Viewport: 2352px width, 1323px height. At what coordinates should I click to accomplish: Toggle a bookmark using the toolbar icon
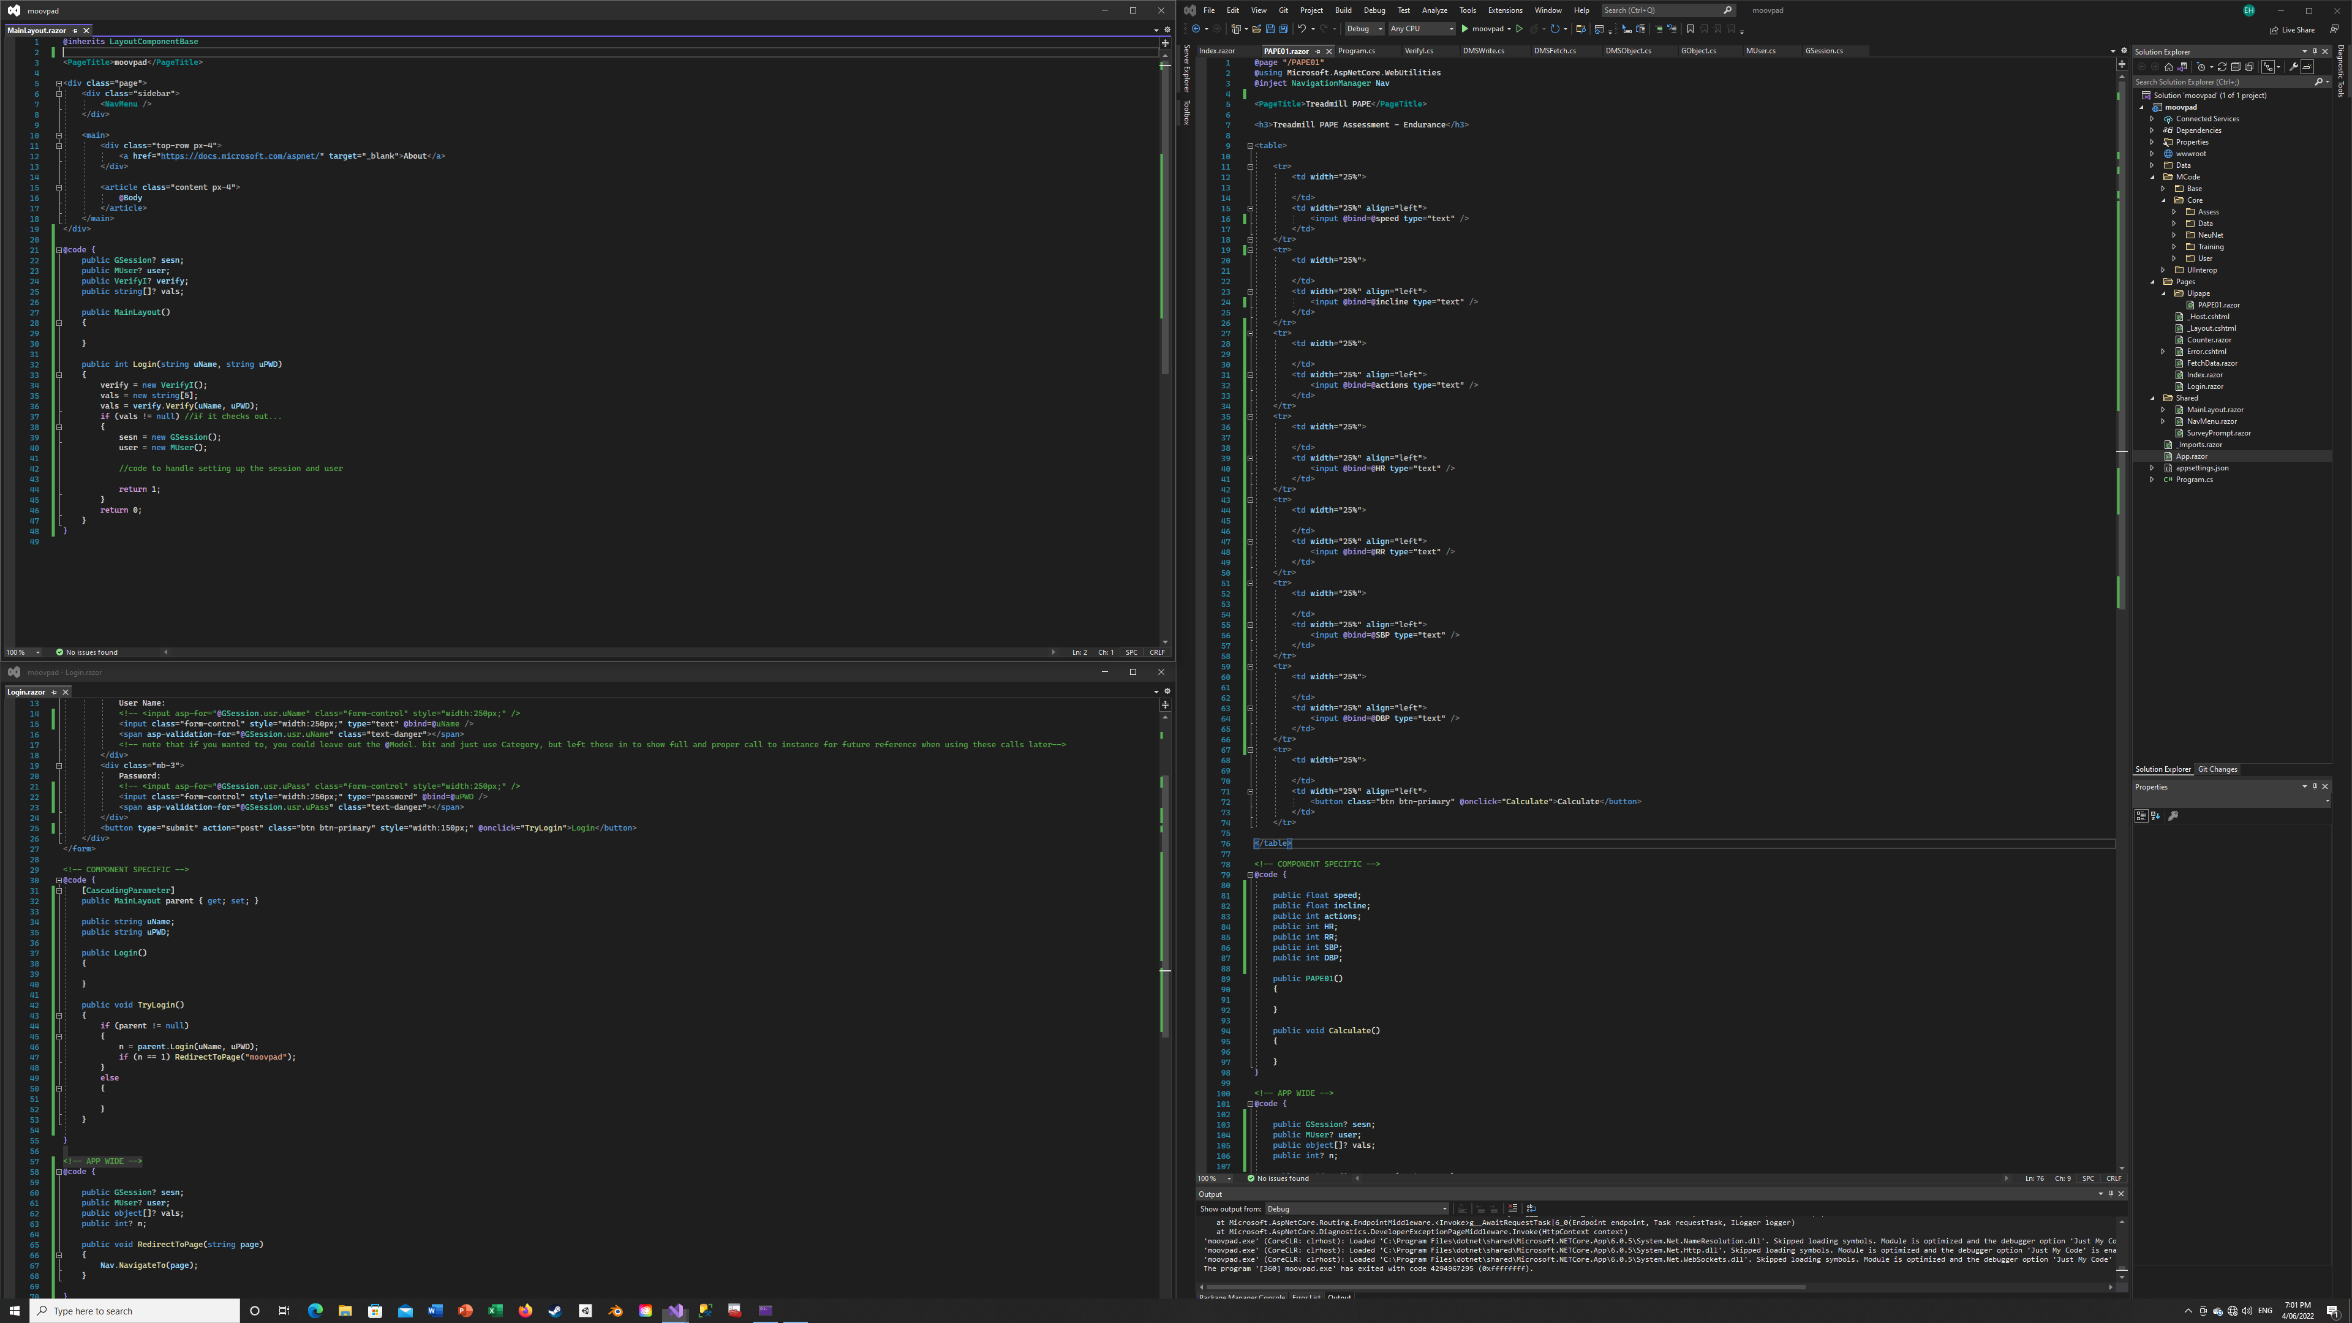(x=1691, y=29)
